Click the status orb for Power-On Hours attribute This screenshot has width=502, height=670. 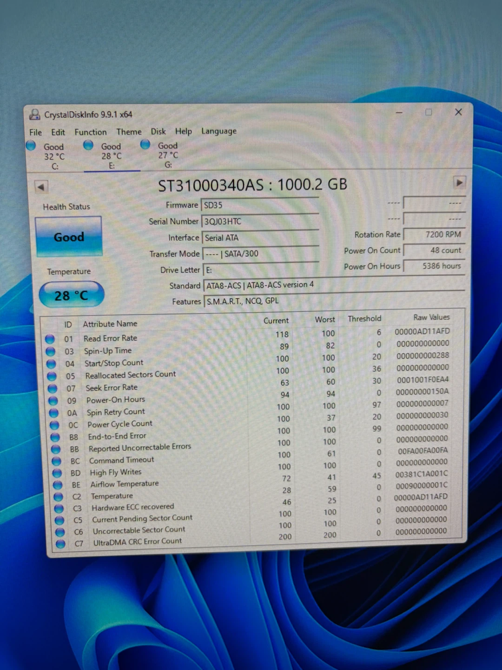click(x=53, y=401)
